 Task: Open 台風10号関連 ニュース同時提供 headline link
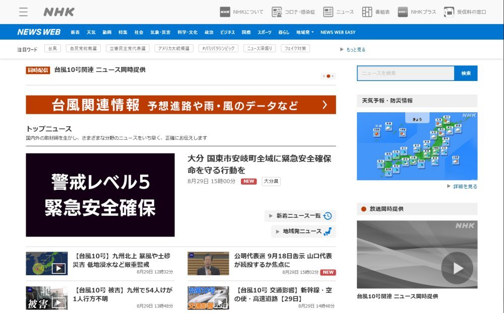pyautogui.click(x=100, y=69)
